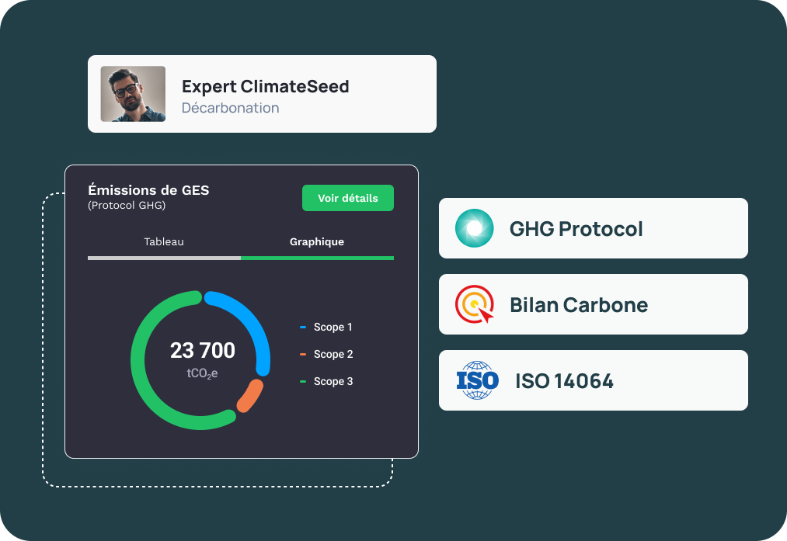Click the expert's profile photo
The height and width of the screenshot is (541, 787).
pyautogui.click(x=133, y=94)
